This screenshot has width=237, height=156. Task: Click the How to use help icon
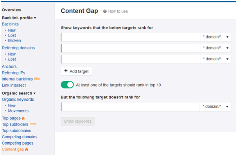pyautogui.click(x=105, y=11)
